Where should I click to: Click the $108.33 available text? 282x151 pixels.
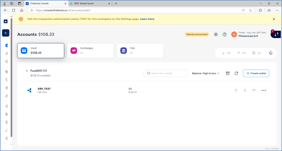coord(40,75)
